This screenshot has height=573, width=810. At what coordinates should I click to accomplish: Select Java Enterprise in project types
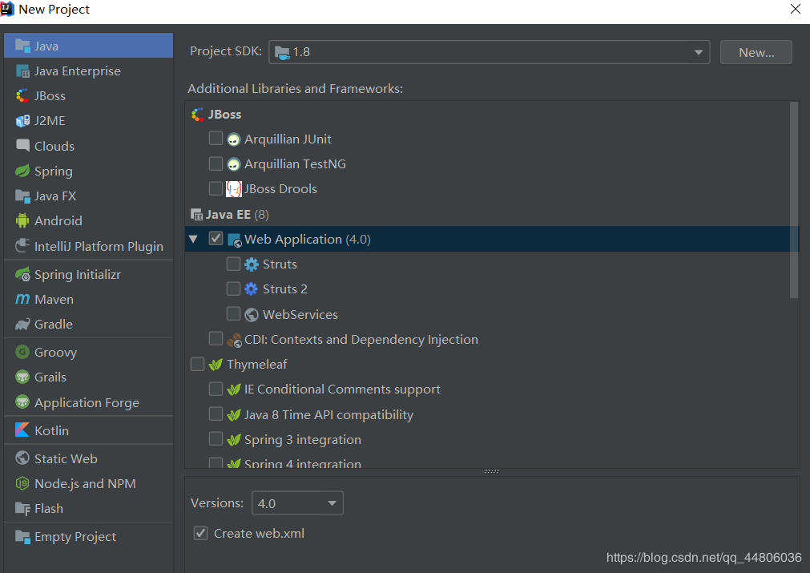click(77, 71)
